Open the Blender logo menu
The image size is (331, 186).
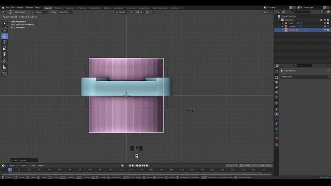(x=3, y=8)
